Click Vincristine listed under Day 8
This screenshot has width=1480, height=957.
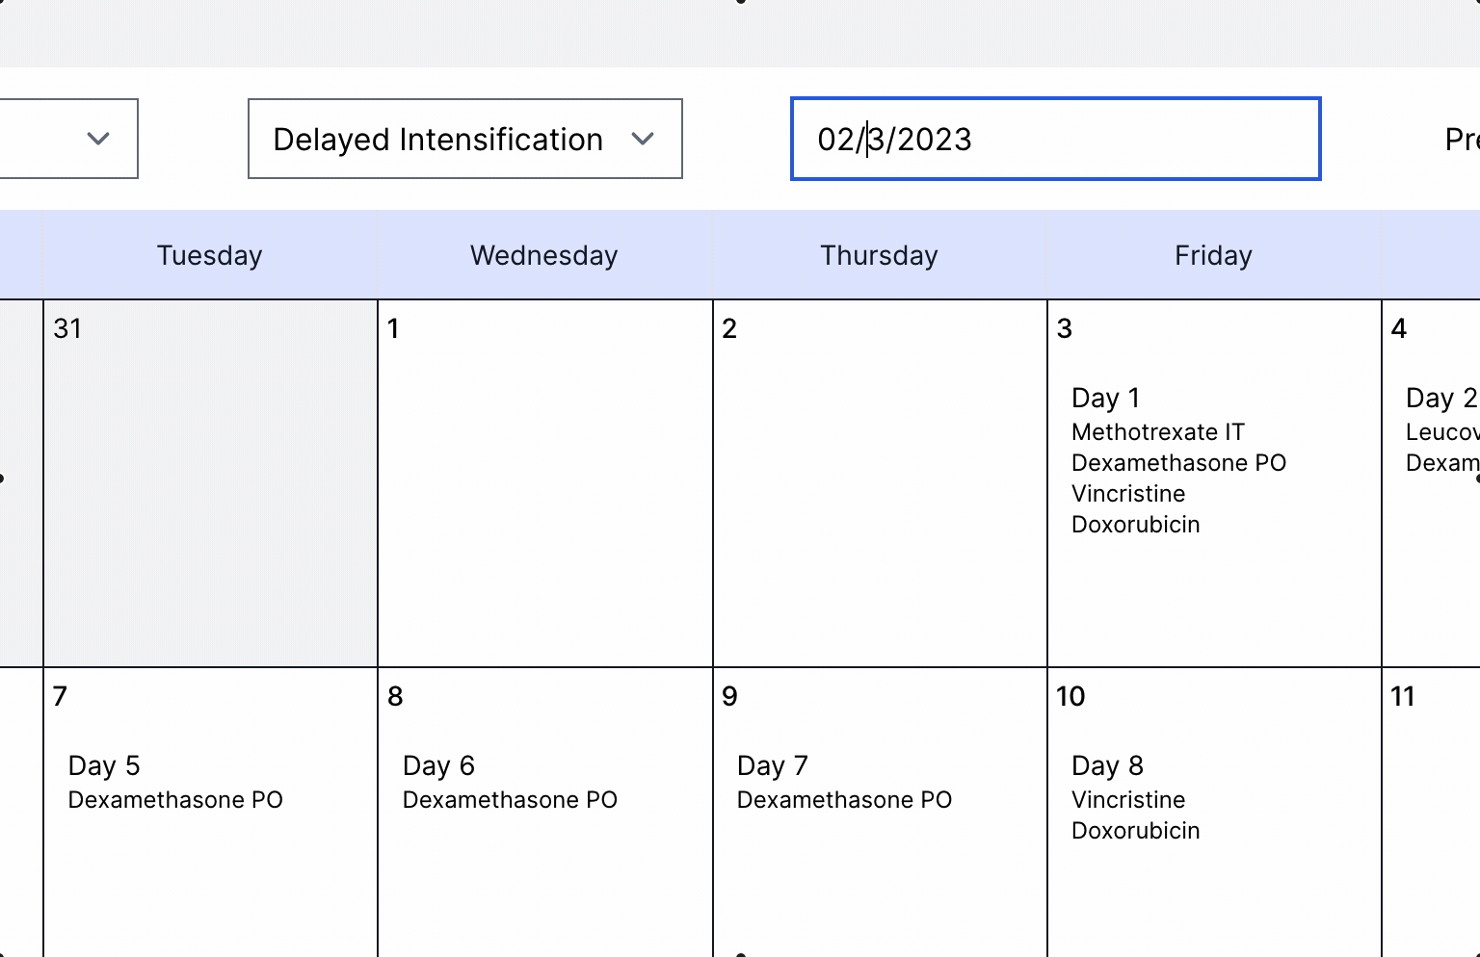click(x=1128, y=800)
